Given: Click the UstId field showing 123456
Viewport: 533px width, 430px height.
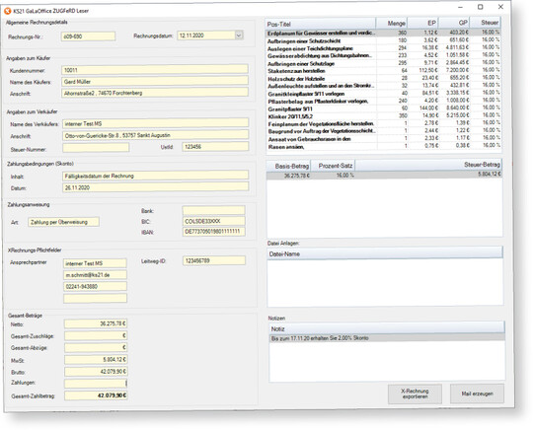Looking at the screenshot, I should pyautogui.click(x=215, y=147).
